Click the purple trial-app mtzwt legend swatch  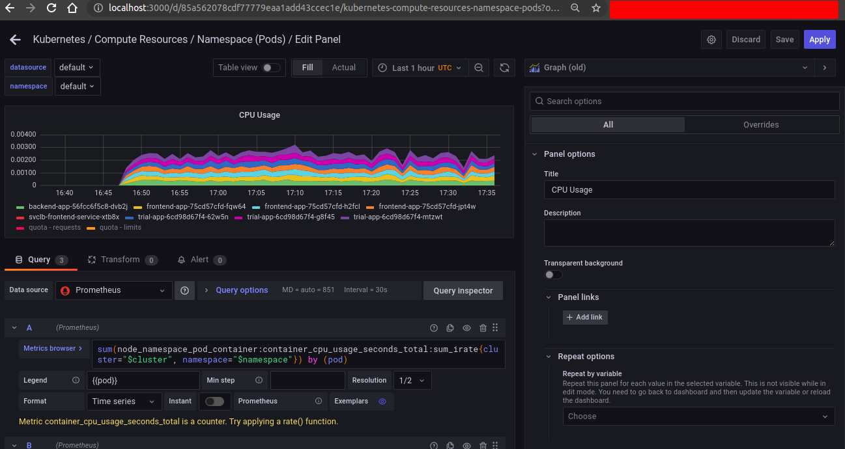coord(345,217)
